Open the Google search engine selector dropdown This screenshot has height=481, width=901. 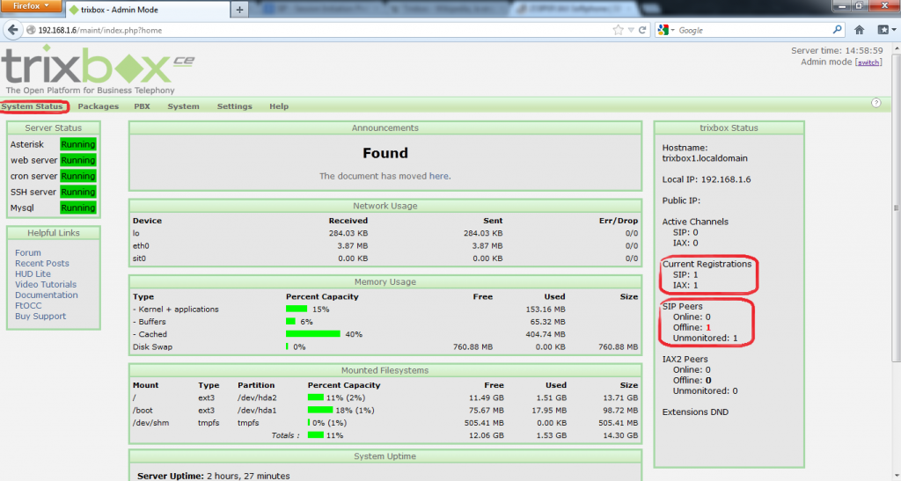pos(665,30)
